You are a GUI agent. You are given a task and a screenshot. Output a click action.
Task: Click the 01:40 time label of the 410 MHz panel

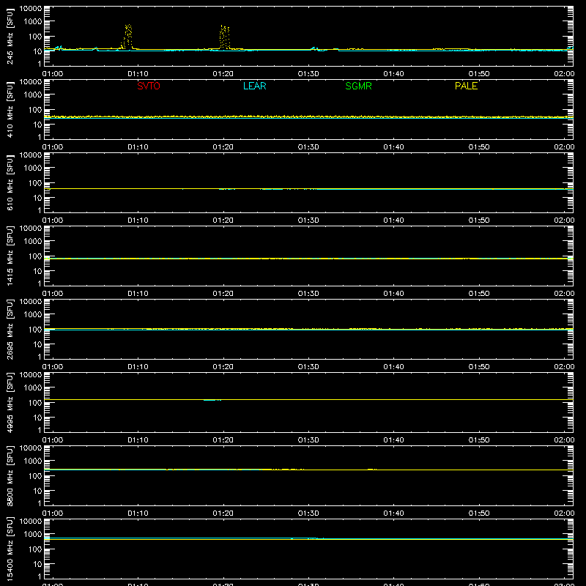point(393,147)
